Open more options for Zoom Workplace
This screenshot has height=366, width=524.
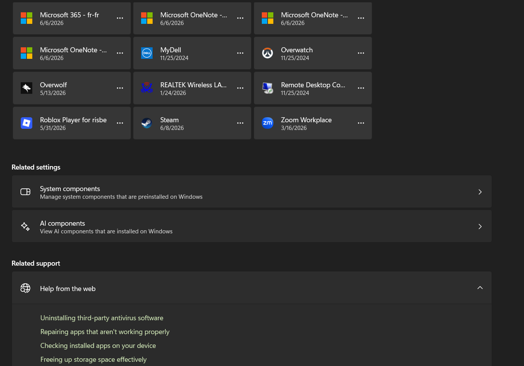(x=361, y=123)
